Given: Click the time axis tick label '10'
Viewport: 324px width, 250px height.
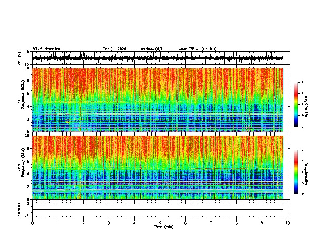Looking at the screenshot, I should point(288,223).
